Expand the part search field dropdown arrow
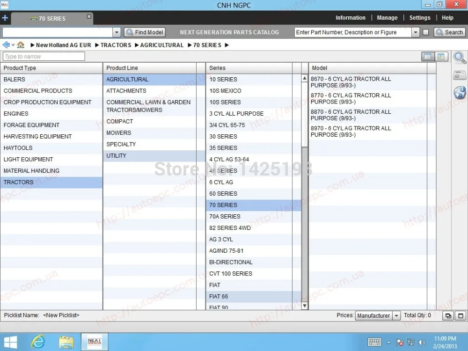The height and width of the screenshot is (351, 468). pyautogui.click(x=416, y=32)
